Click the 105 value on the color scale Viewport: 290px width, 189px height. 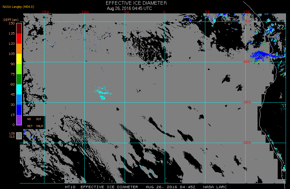tap(12, 54)
